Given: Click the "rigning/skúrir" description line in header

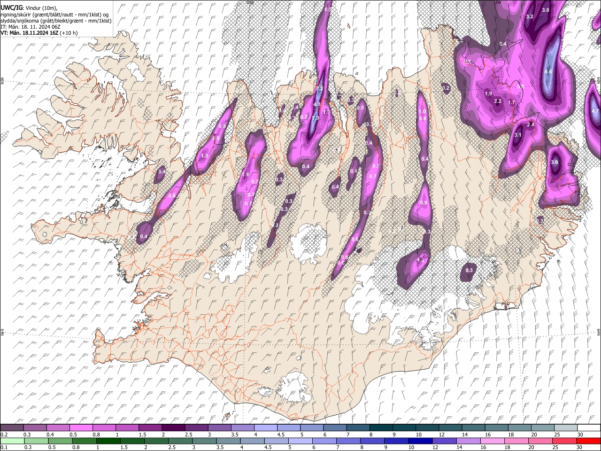Looking at the screenshot, I should (55, 15).
